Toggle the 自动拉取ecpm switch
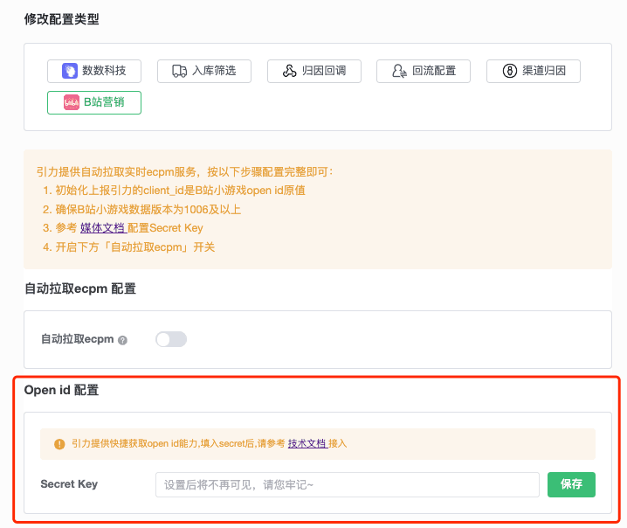This screenshot has width=627, height=528. click(171, 339)
